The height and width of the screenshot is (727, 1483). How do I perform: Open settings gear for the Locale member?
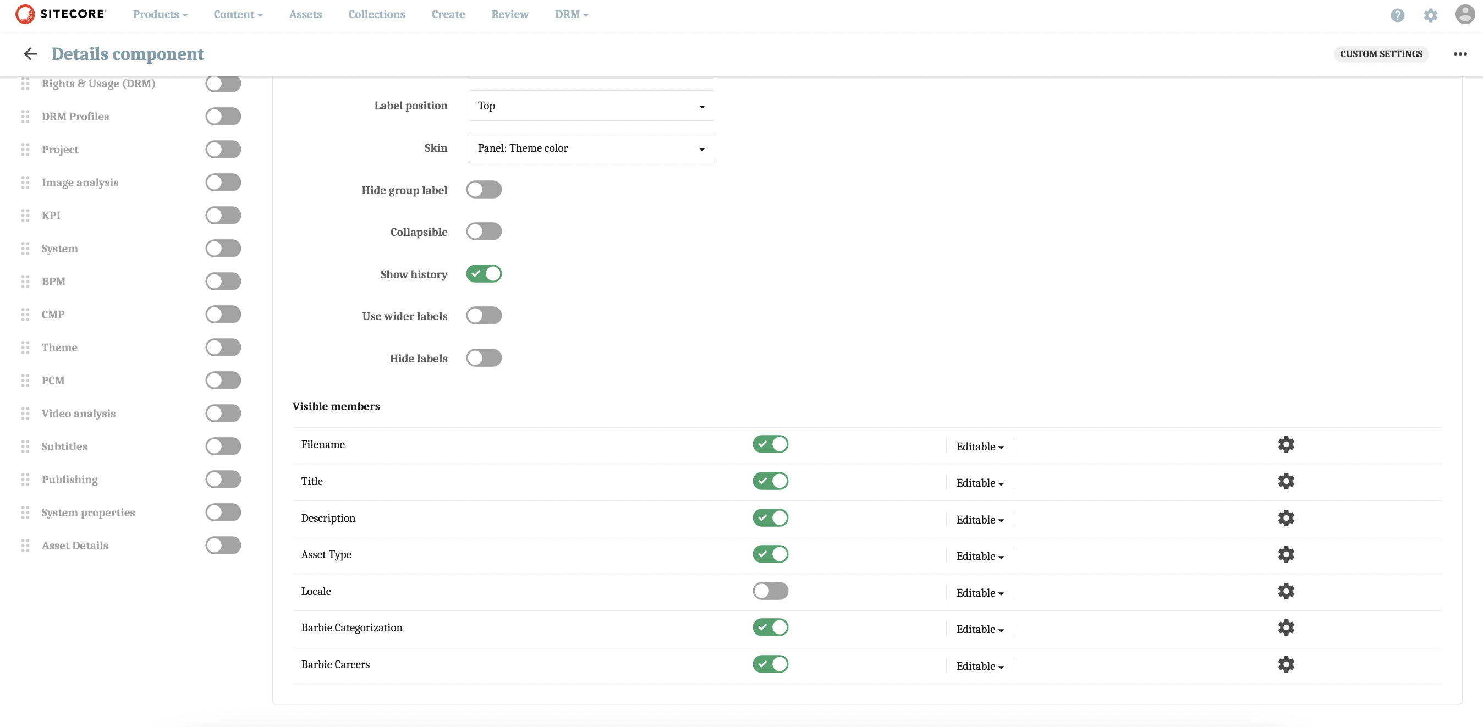[x=1286, y=591]
